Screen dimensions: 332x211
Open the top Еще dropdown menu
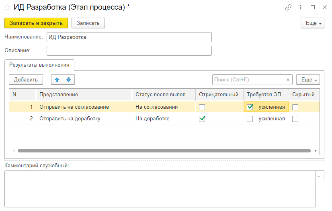click(312, 23)
